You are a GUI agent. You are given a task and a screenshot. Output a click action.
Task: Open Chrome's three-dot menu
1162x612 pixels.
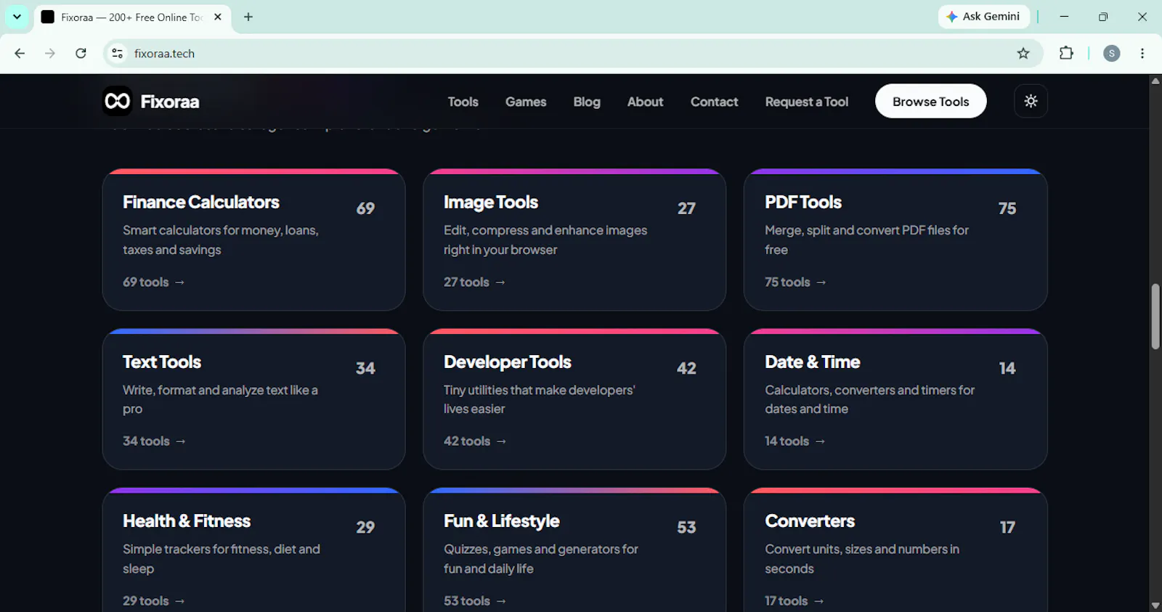(x=1142, y=53)
